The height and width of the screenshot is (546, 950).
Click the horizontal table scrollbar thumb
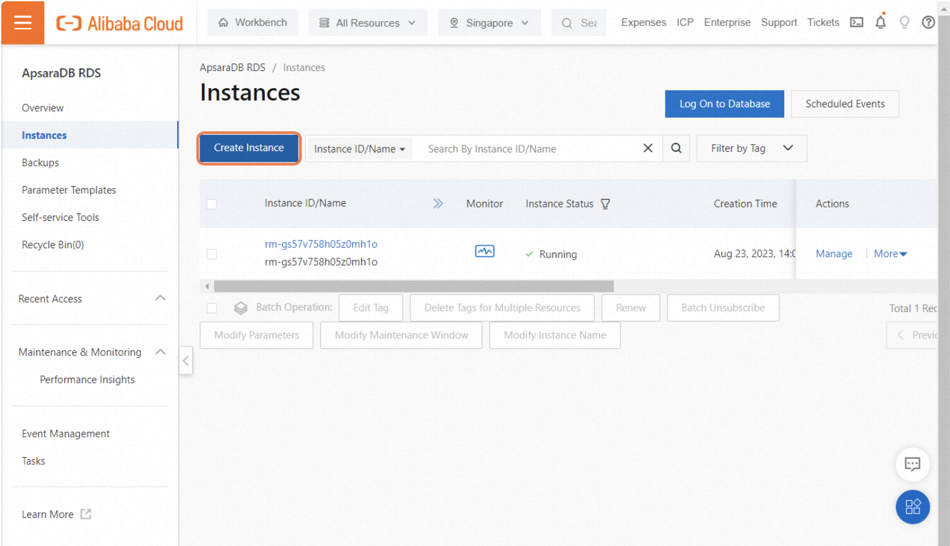pyautogui.click(x=414, y=286)
